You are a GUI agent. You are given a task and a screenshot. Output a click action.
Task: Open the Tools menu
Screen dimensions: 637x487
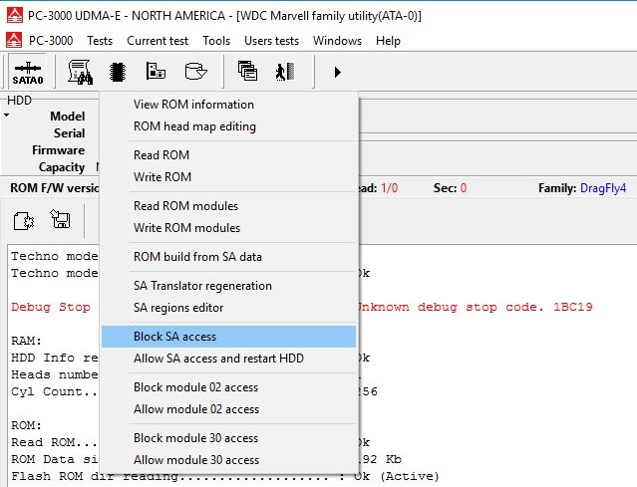(x=216, y=41)
